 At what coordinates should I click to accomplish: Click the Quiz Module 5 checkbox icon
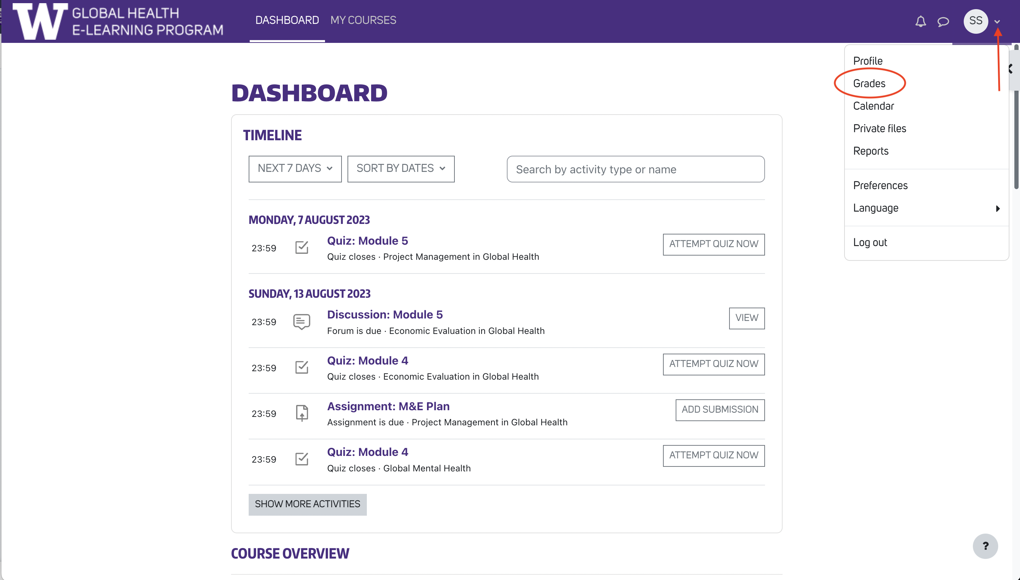[302, 247]
